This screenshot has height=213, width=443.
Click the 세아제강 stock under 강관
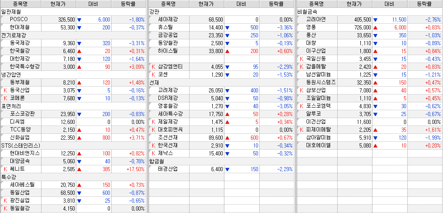tap(168, 19)
